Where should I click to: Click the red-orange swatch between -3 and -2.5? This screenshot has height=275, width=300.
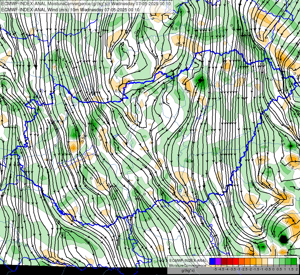pyautogui.click(x=241, y=261)
